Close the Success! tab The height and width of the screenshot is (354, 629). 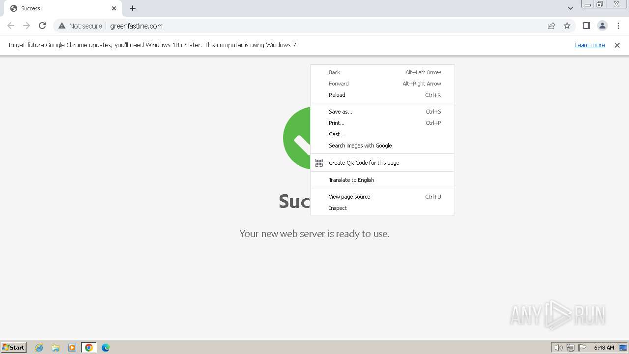click(114, 8)
